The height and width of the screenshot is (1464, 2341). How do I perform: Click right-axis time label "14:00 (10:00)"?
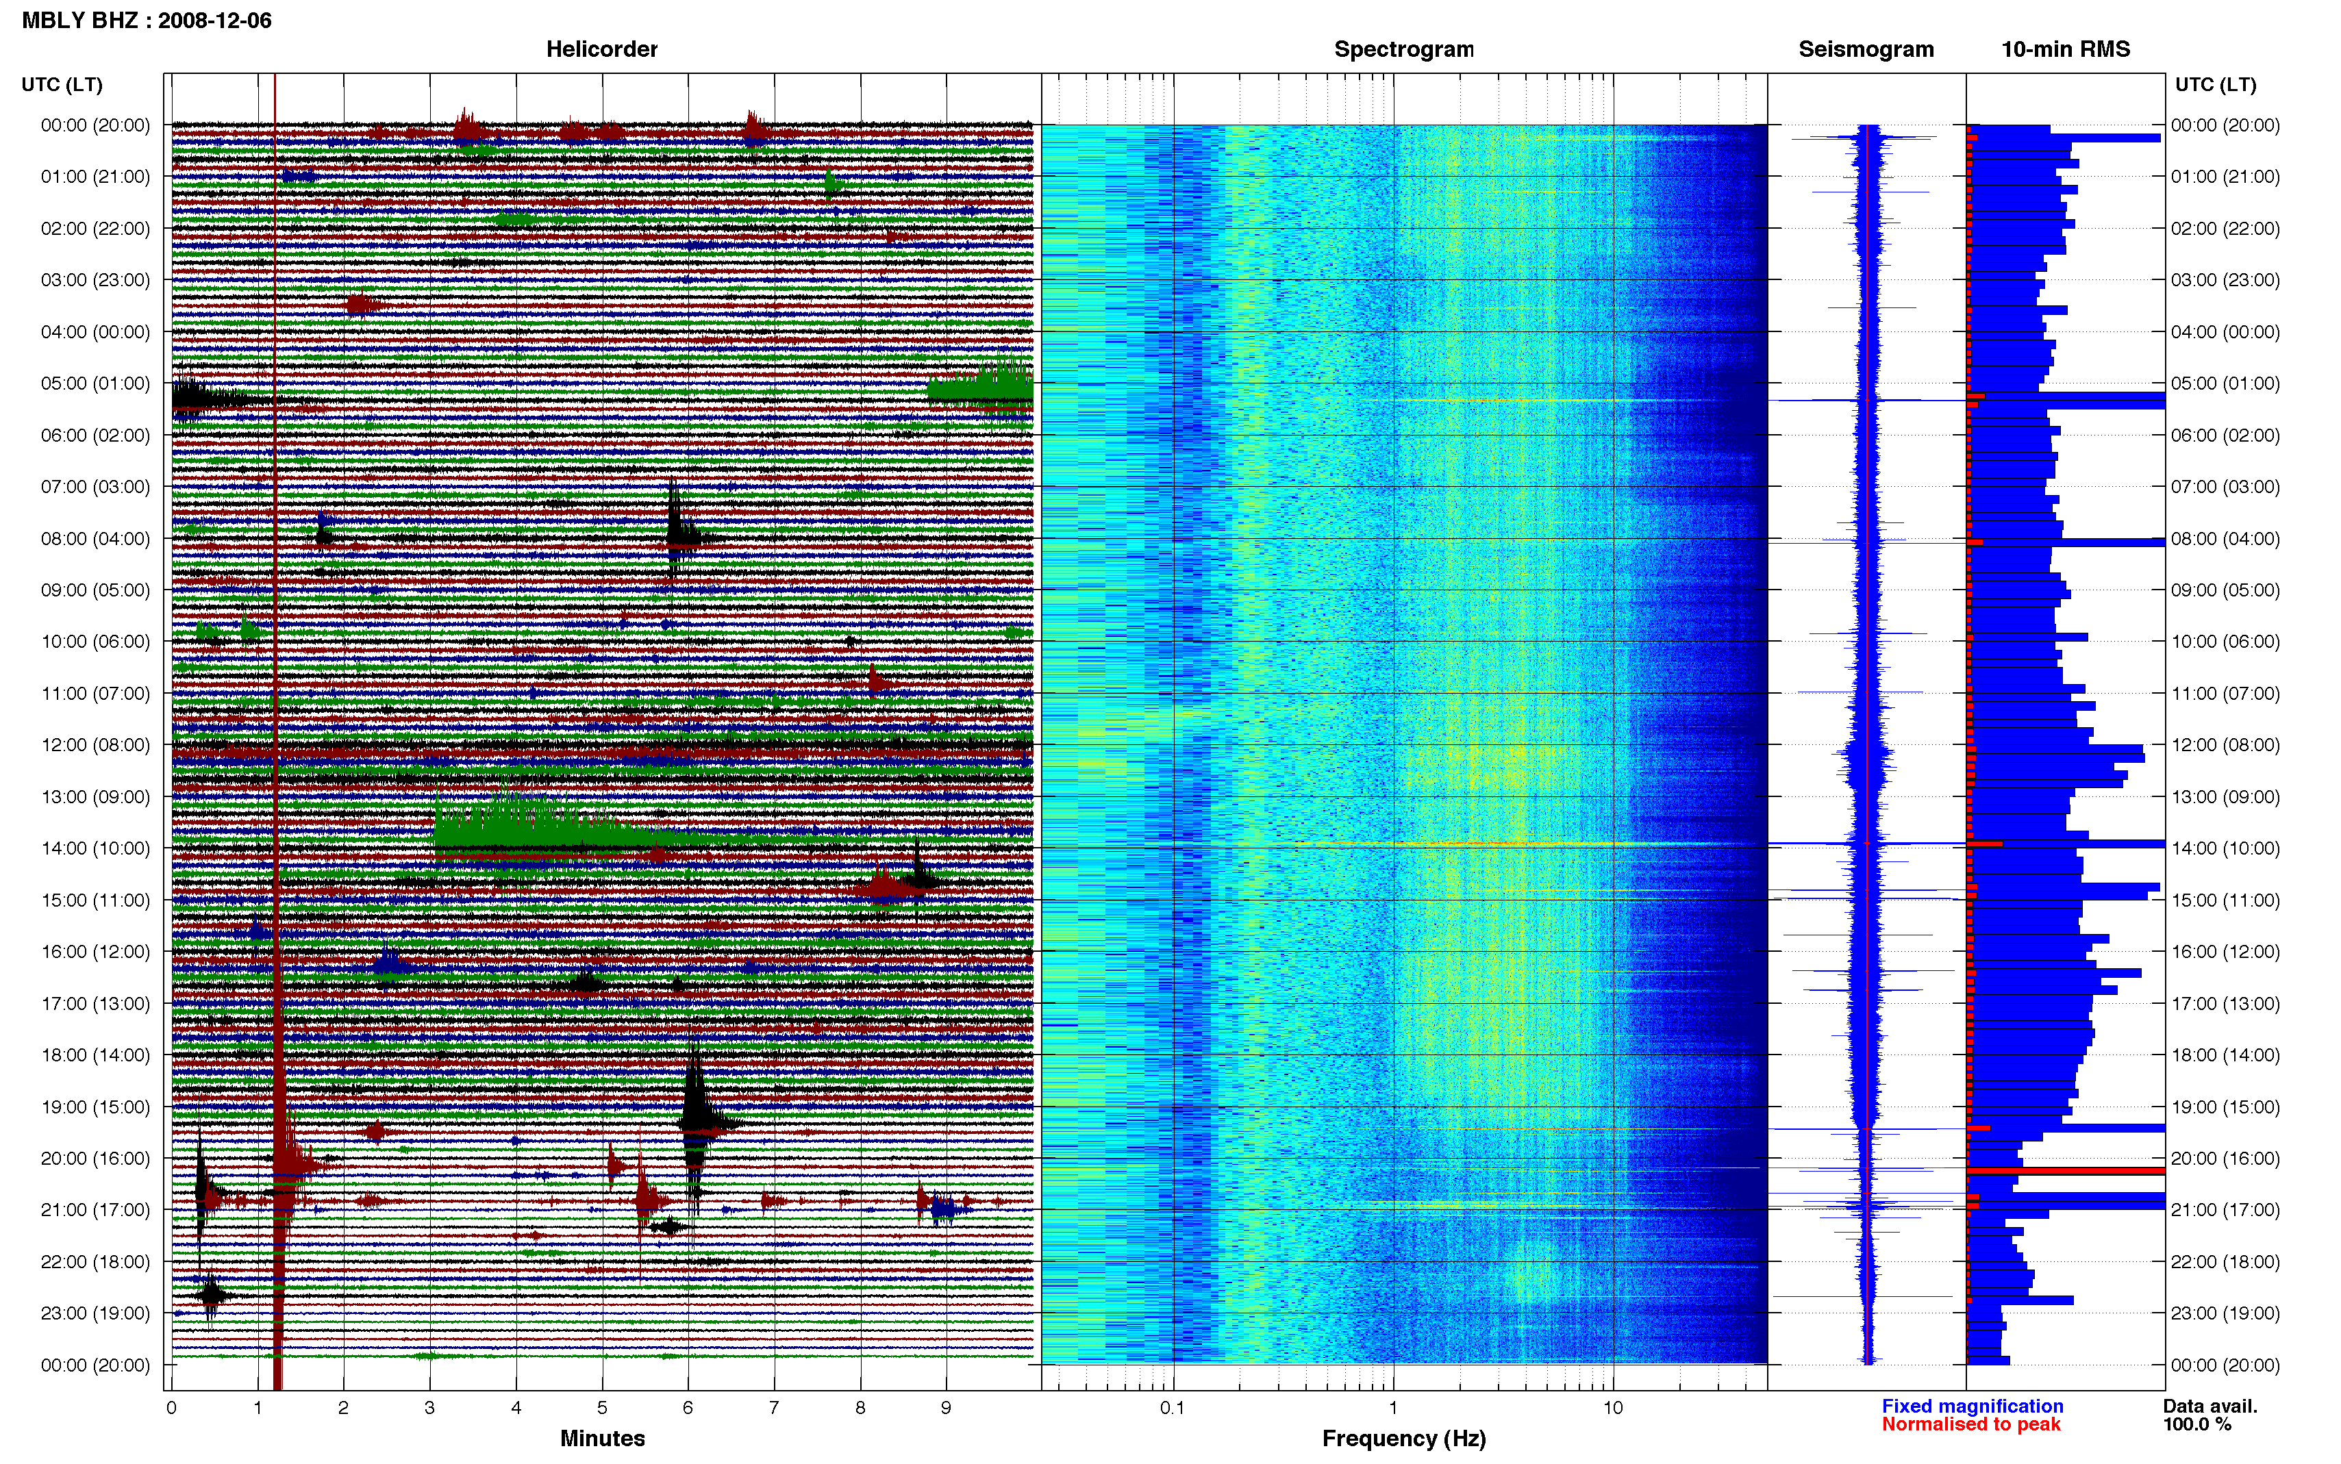(2225, 848)
